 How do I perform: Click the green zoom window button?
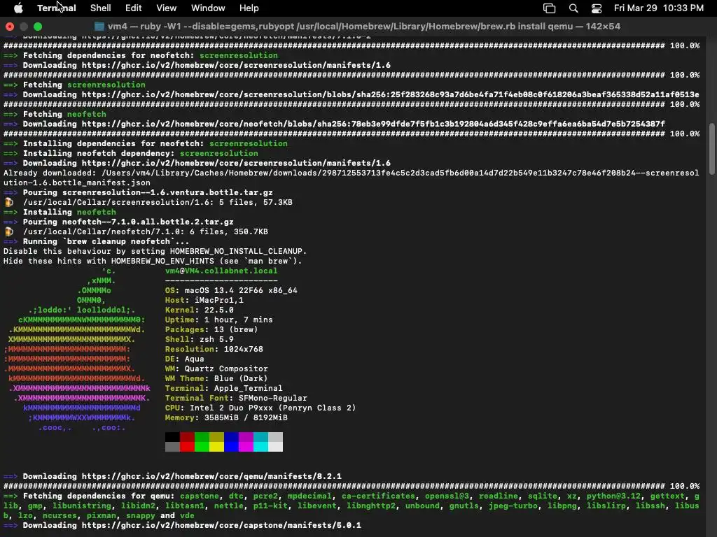coord(38,27)
